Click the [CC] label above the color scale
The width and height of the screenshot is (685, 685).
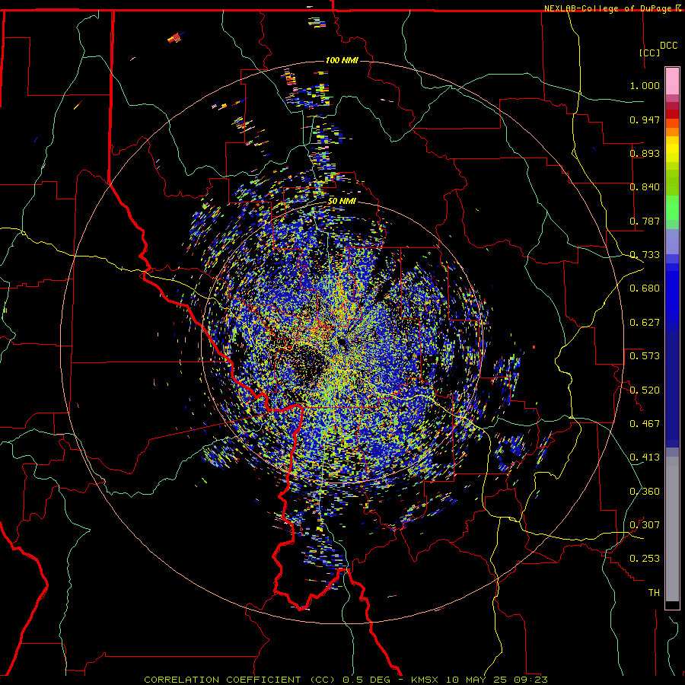click(x=650, y=53)
